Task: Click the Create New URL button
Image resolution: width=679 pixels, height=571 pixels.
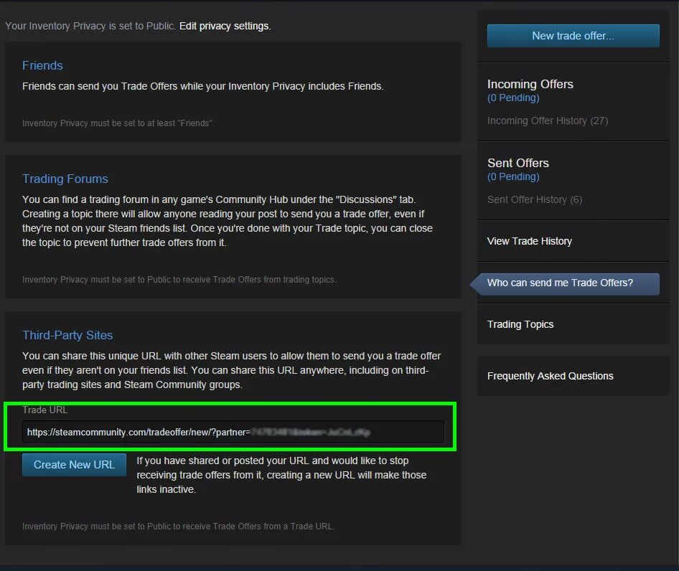Action: (x=74, y=465)
